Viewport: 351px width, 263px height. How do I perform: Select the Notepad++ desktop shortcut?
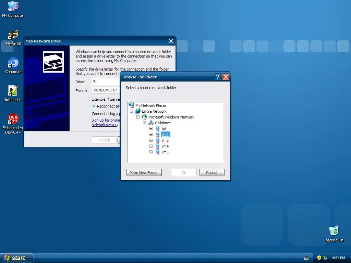[x=13, y=93]
